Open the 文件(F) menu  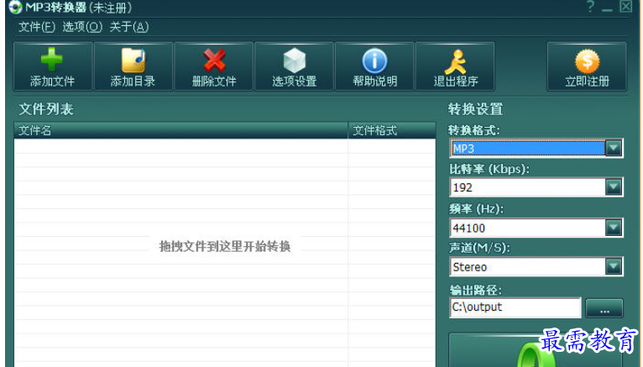[36, 27]
